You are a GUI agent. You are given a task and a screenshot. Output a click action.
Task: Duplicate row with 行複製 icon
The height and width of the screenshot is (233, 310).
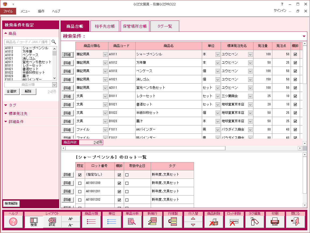[173, 221]
